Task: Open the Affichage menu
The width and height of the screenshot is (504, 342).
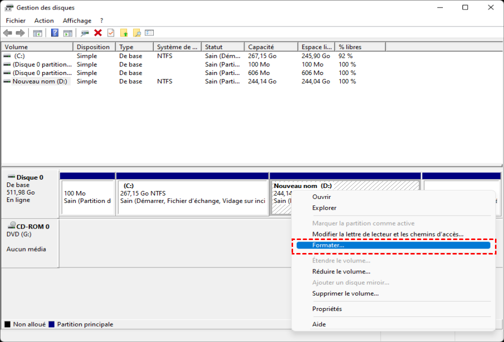Action: 77,20
